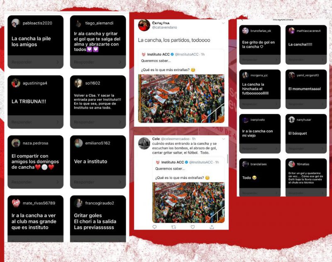Open the @InstitutoACC handle in Catalina's quoted tweet

(186, 54)
